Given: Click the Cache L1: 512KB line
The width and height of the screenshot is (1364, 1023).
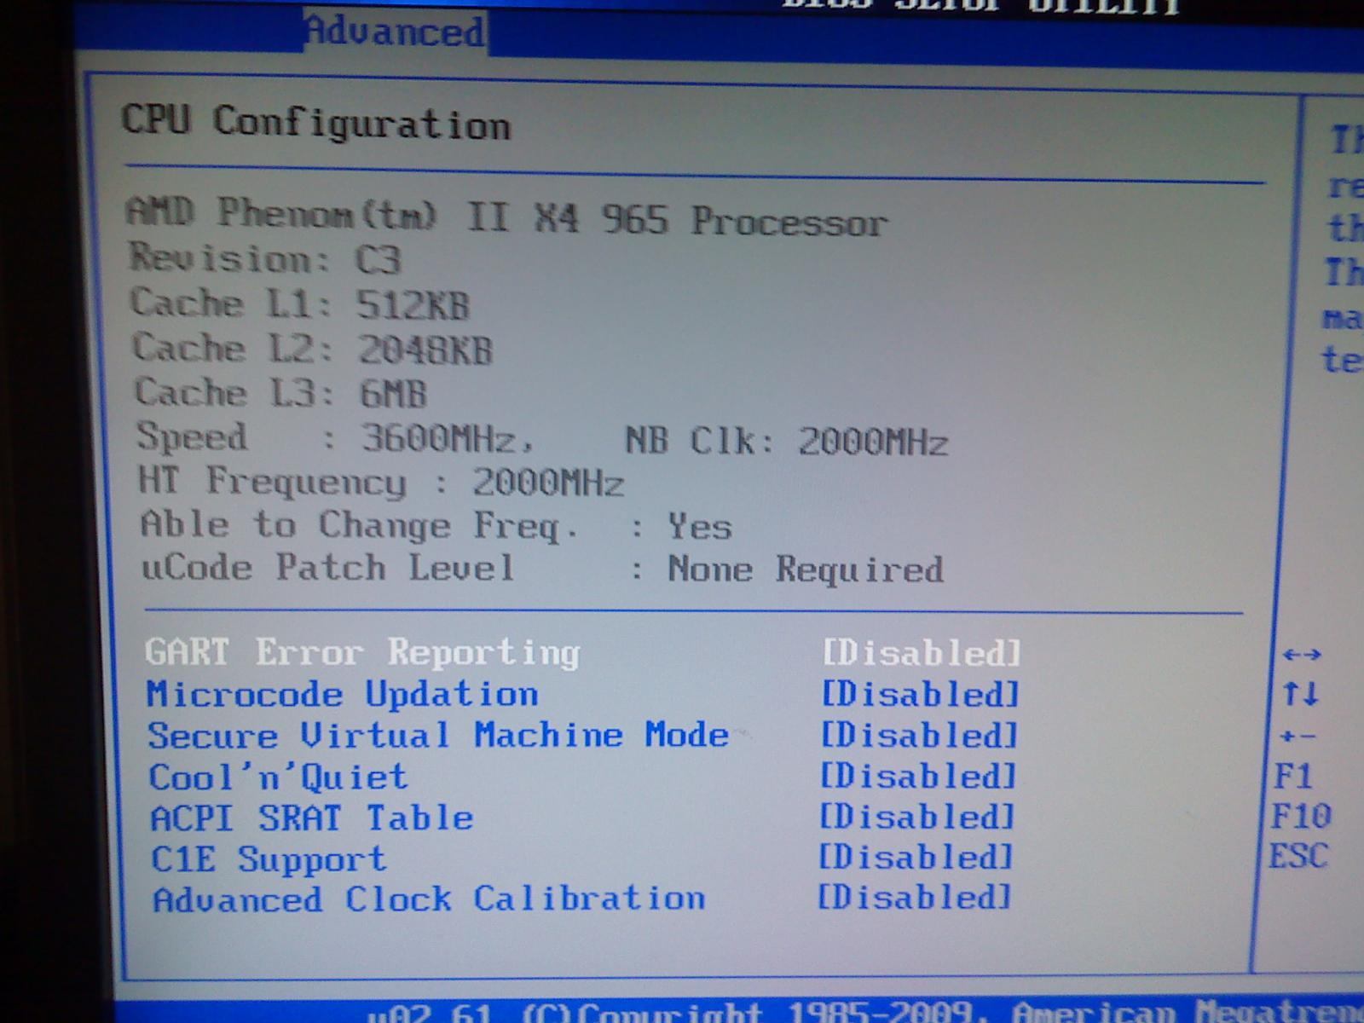Looking at the screenshot, I should tap(300, 303).
